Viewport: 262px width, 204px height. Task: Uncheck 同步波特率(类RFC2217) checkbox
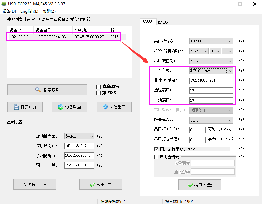[156, 149]
